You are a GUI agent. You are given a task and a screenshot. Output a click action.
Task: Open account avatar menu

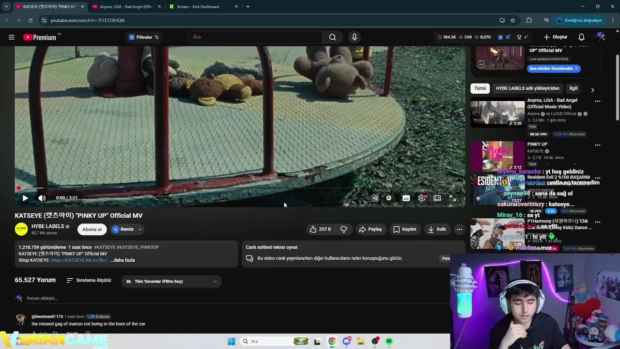(x=600, y=37)
